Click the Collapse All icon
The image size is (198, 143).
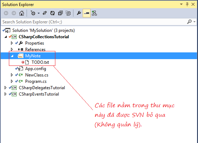coord(60,13)
